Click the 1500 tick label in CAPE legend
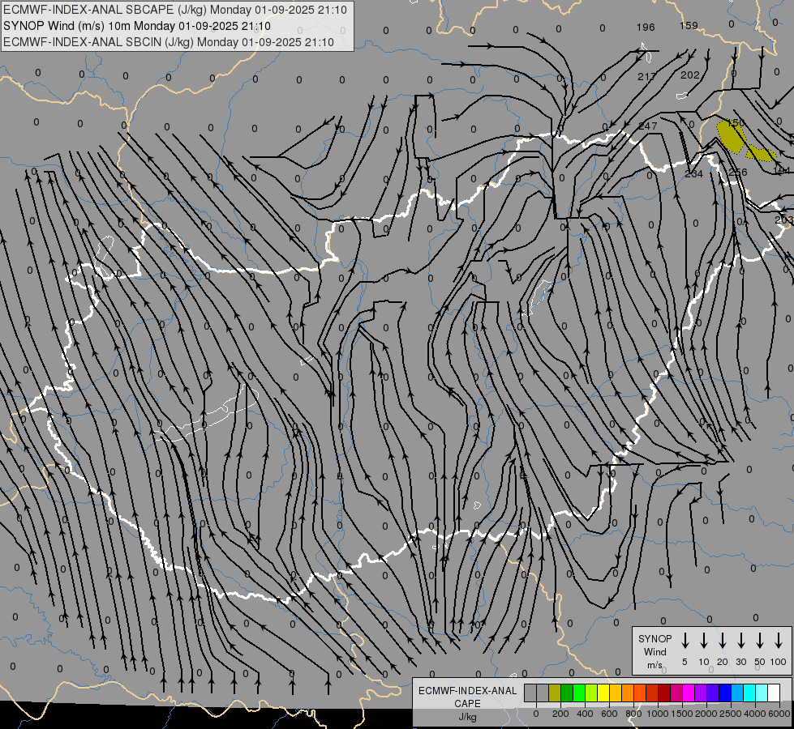The image size is (794, 729). (x=682, y=714)
